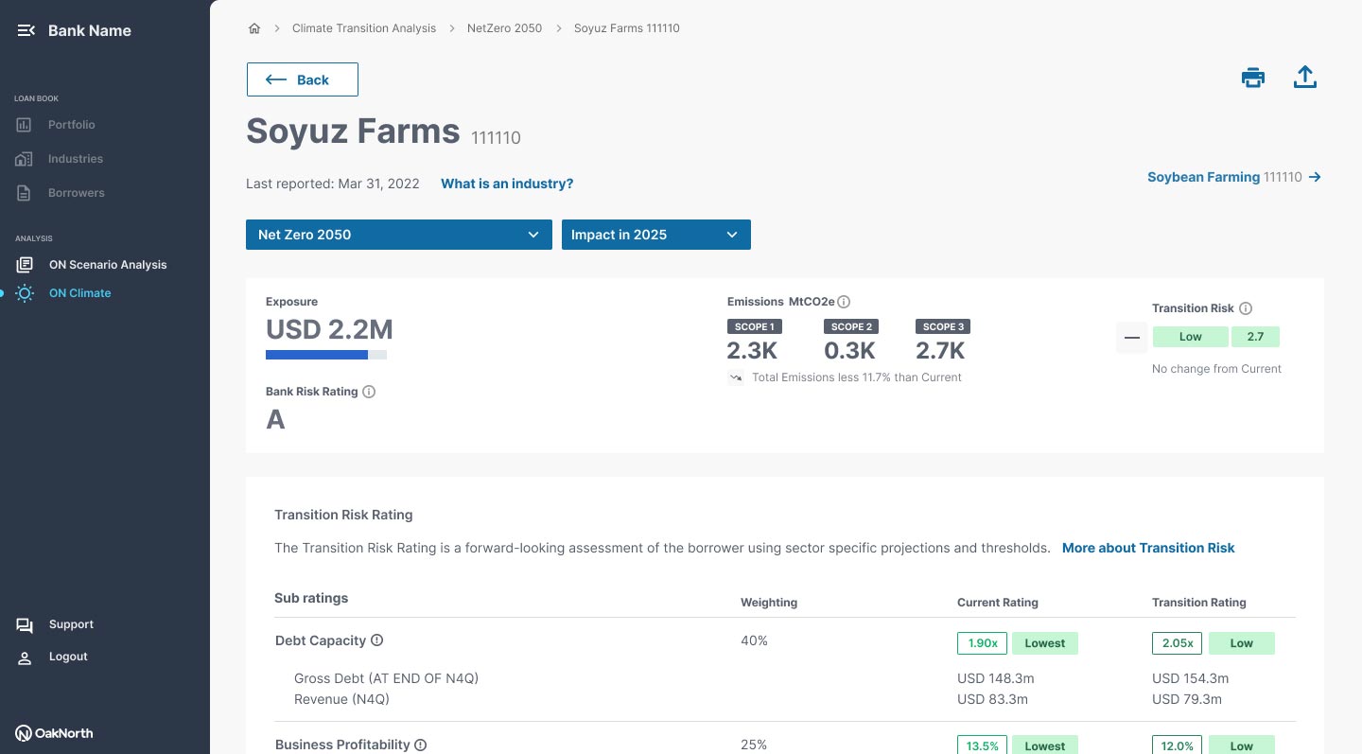Click the 2.7 transition risk score

coord(1255,337)
